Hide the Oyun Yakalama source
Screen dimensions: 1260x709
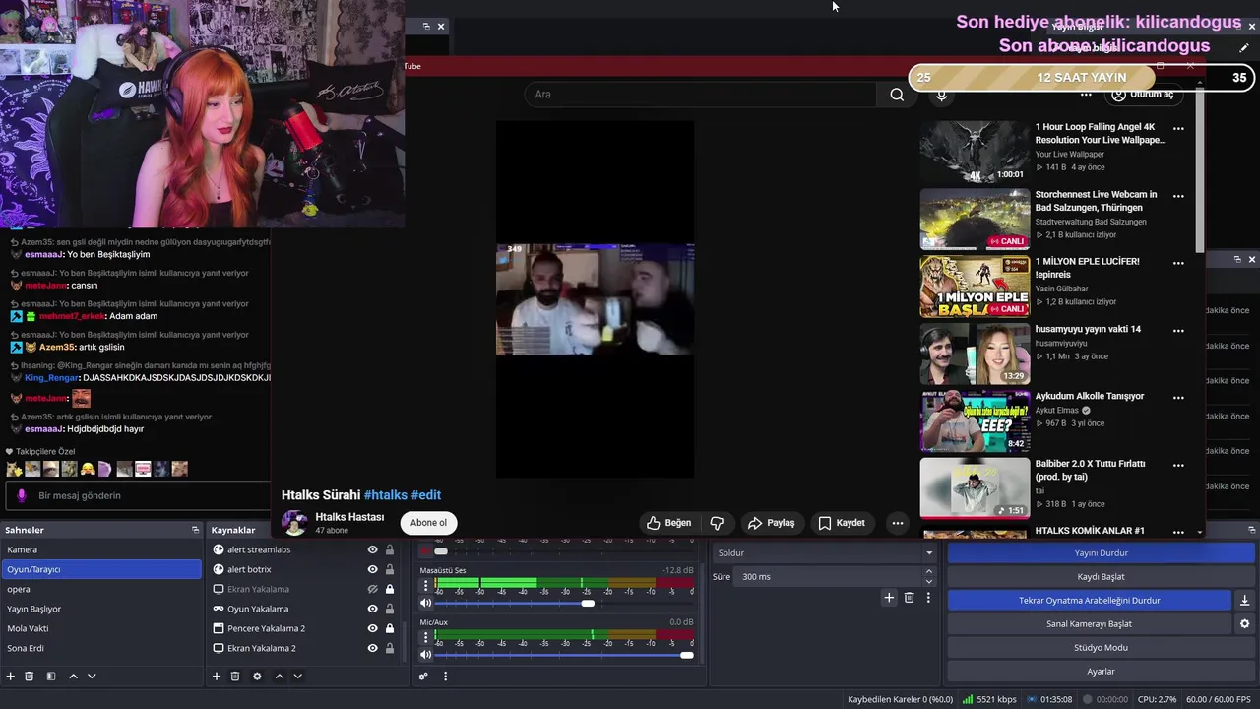[x=372, y=610]
